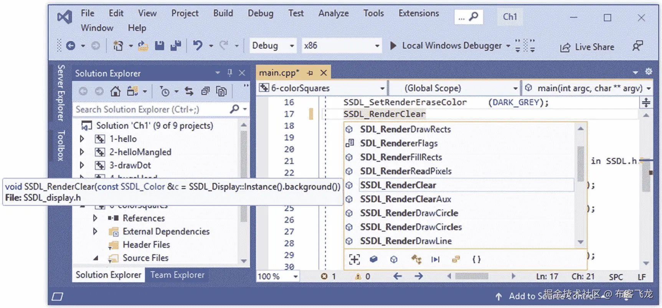
Task: Click the pin icon on main.cpp tab
Action: [x=310, y=73]
